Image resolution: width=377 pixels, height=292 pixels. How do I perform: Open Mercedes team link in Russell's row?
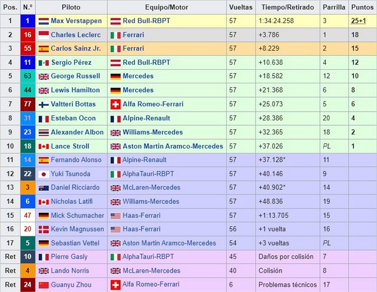[138, 76]
